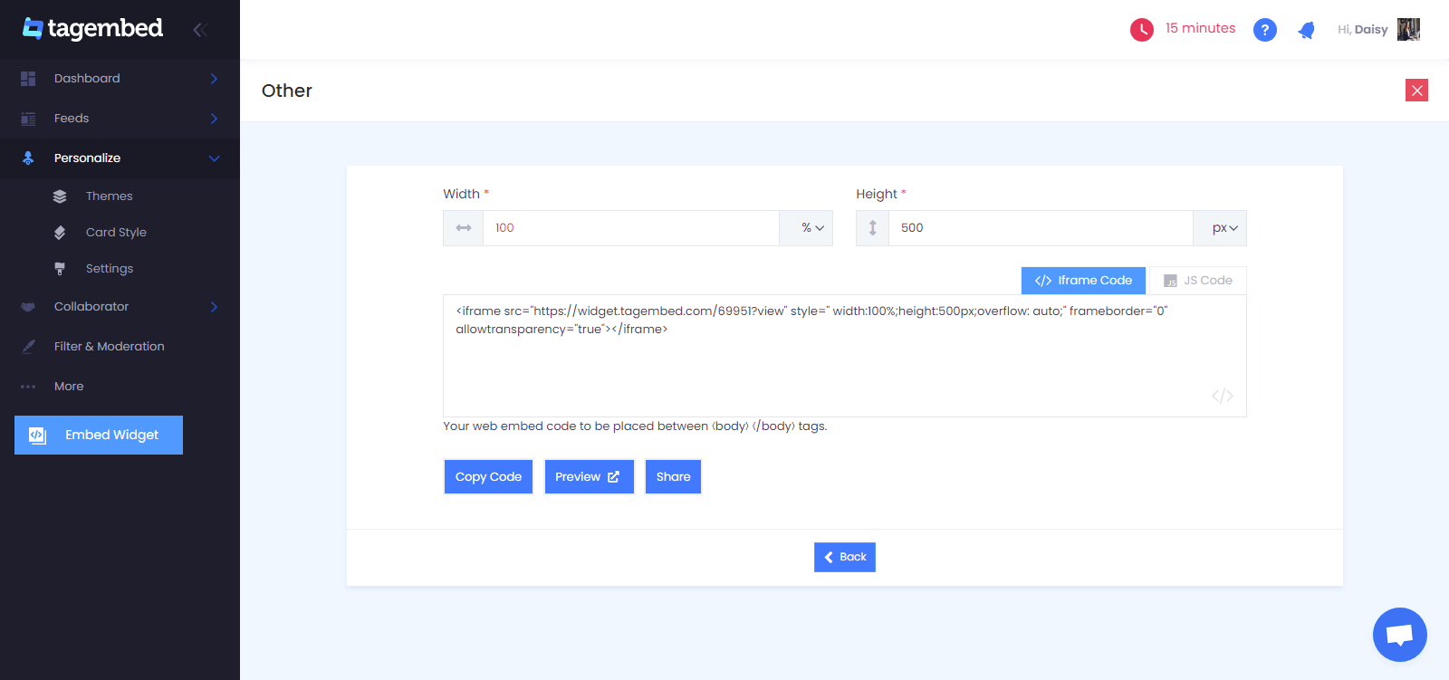Click the 'Hi, Daisy' greeting text
Screen dimensions: 1449x680
click(1362, 30)
